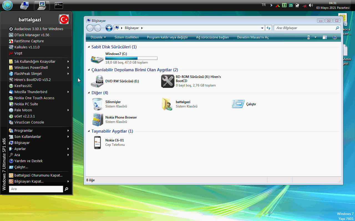Expand Son Kullanılanlar submenu
The image size is (355, 221).
(x=39, y=136)
